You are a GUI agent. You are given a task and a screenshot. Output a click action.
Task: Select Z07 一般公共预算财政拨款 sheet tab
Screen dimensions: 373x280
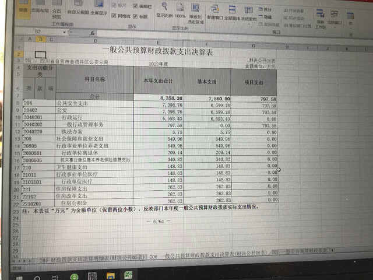[x=303, y=253]
